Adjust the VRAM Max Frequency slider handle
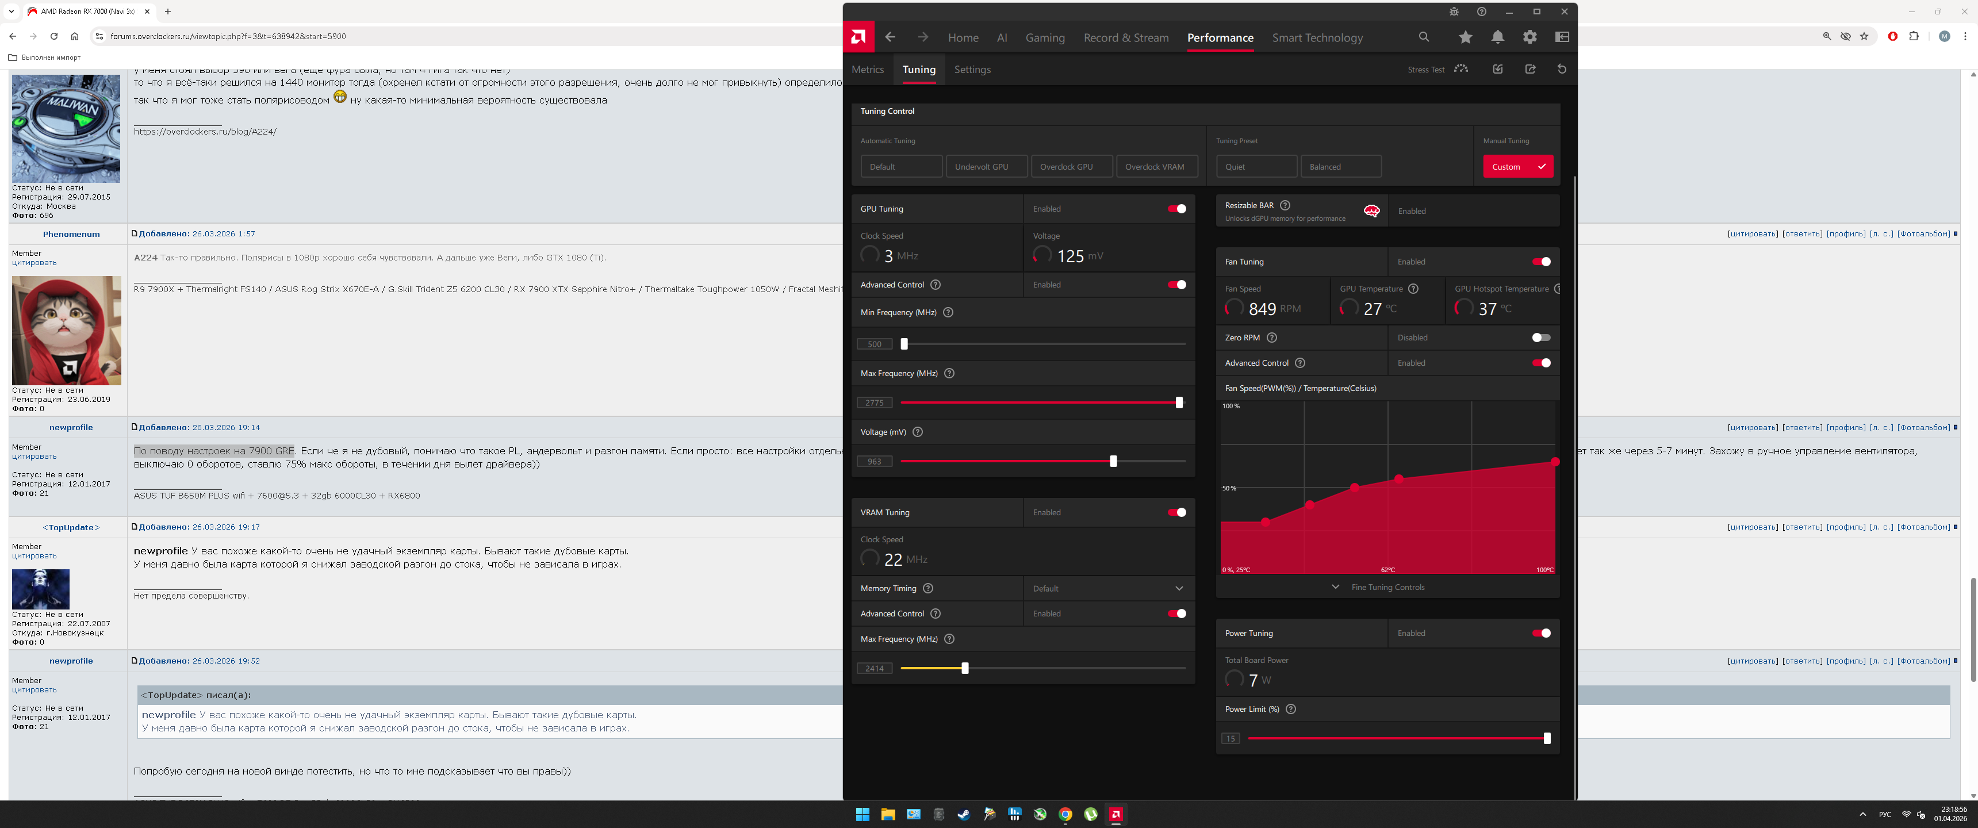Image resolution: width=1978 pixels, height=828 pixels. [965, 668]
